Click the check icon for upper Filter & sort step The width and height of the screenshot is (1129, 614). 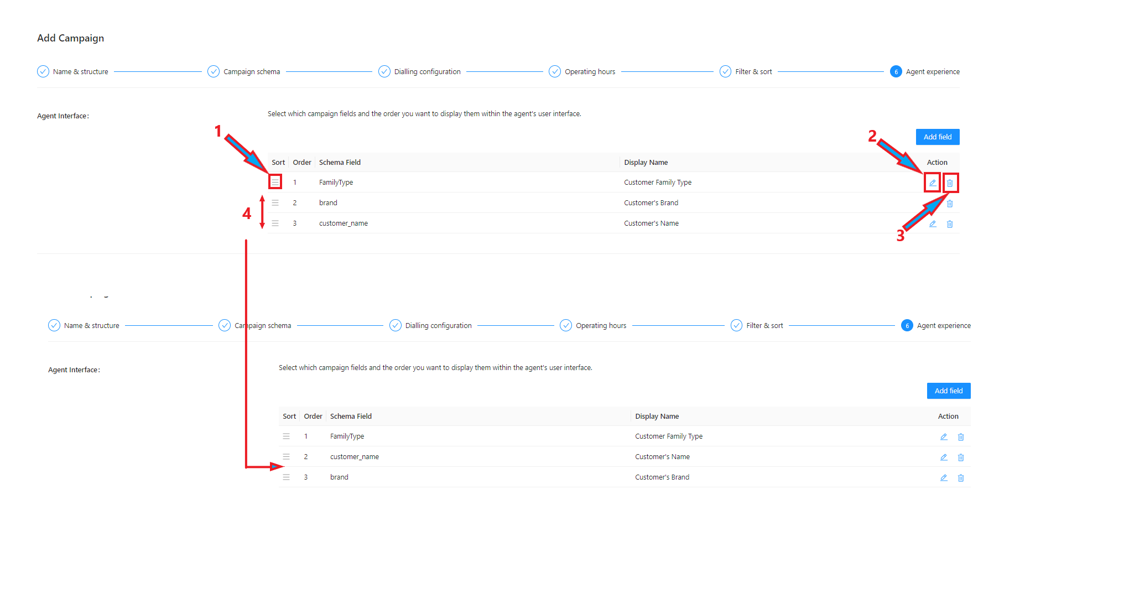click(x=725, y=71)
